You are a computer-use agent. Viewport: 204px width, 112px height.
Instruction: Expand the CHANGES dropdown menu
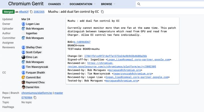[56, 4]
